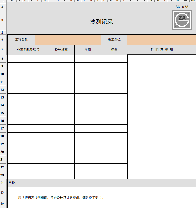This screenshot has width=196, height=208.
Task: Select the 设计标高 header cell
Action: tap(61, 50)
